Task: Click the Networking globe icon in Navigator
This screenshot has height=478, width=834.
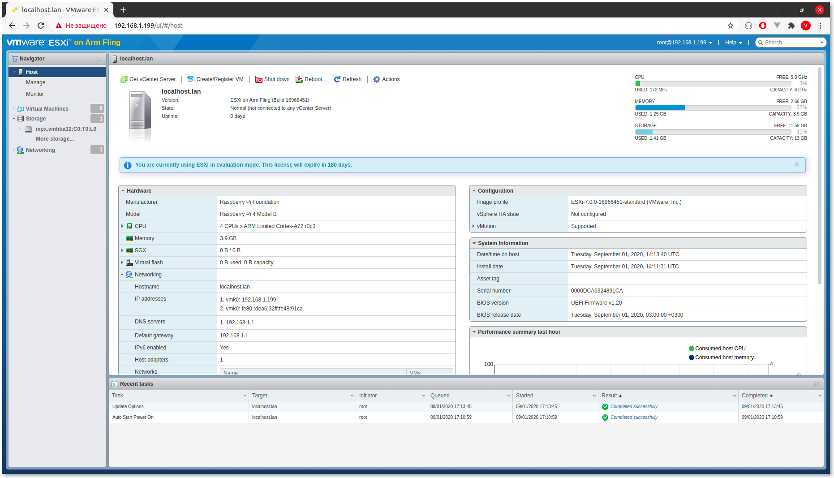Action: click(20, 150)
